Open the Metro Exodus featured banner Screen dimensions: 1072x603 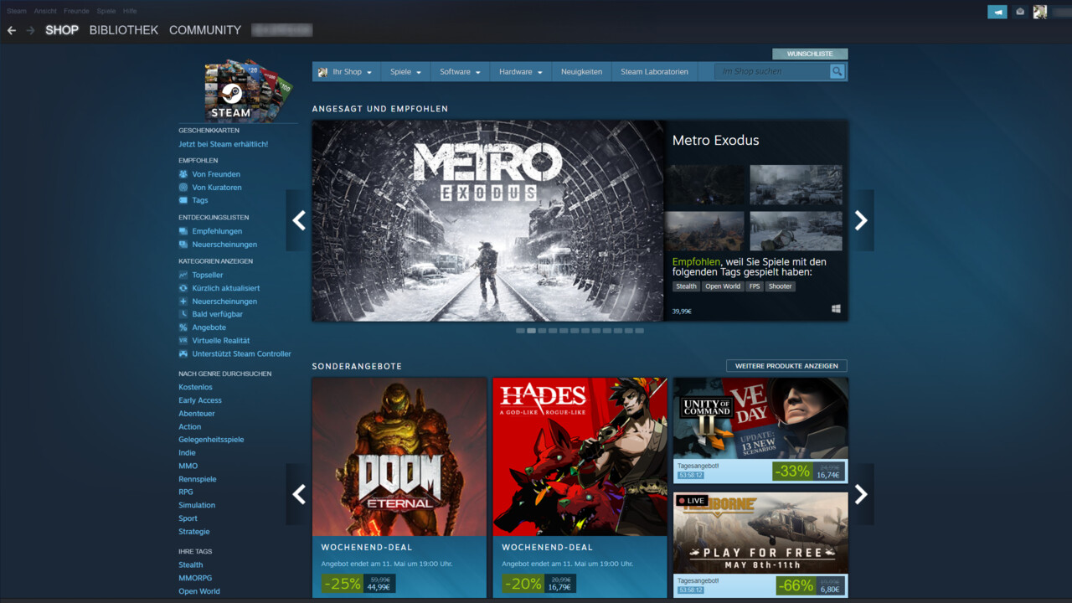487,220
